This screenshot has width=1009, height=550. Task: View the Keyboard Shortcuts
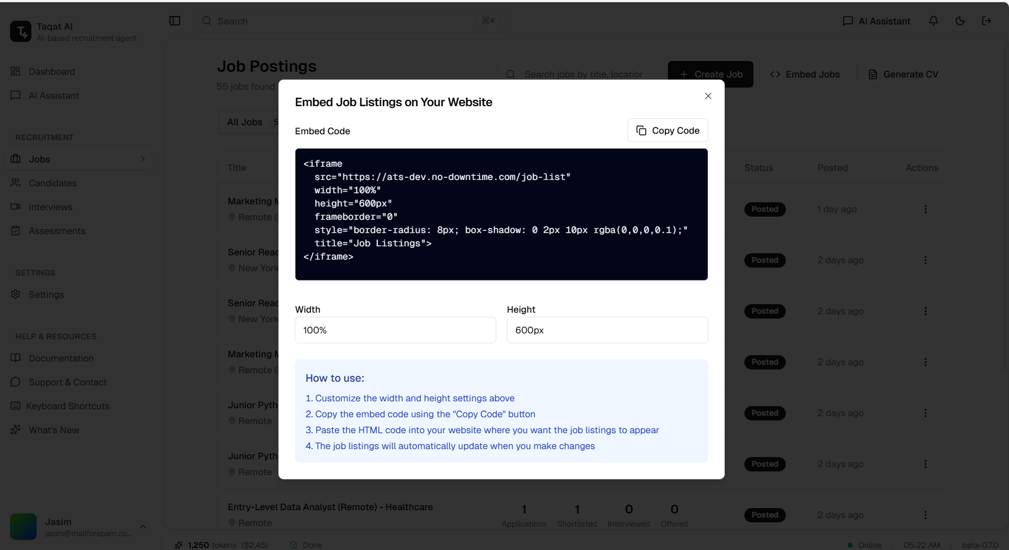(x=68, y=406)
